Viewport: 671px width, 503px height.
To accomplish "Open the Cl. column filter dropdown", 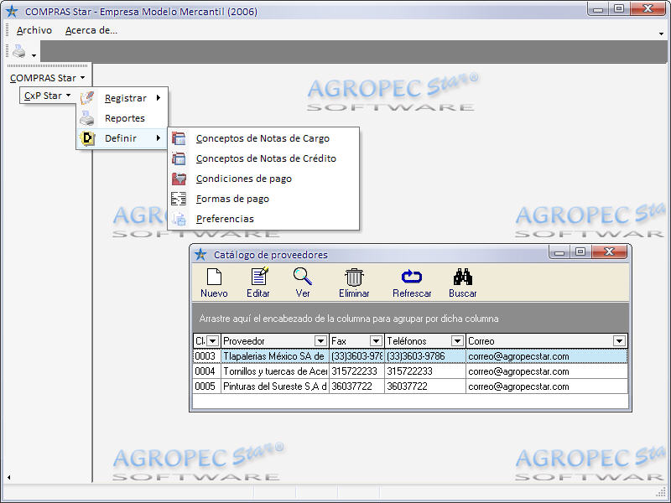I will (x=213, y=341).
